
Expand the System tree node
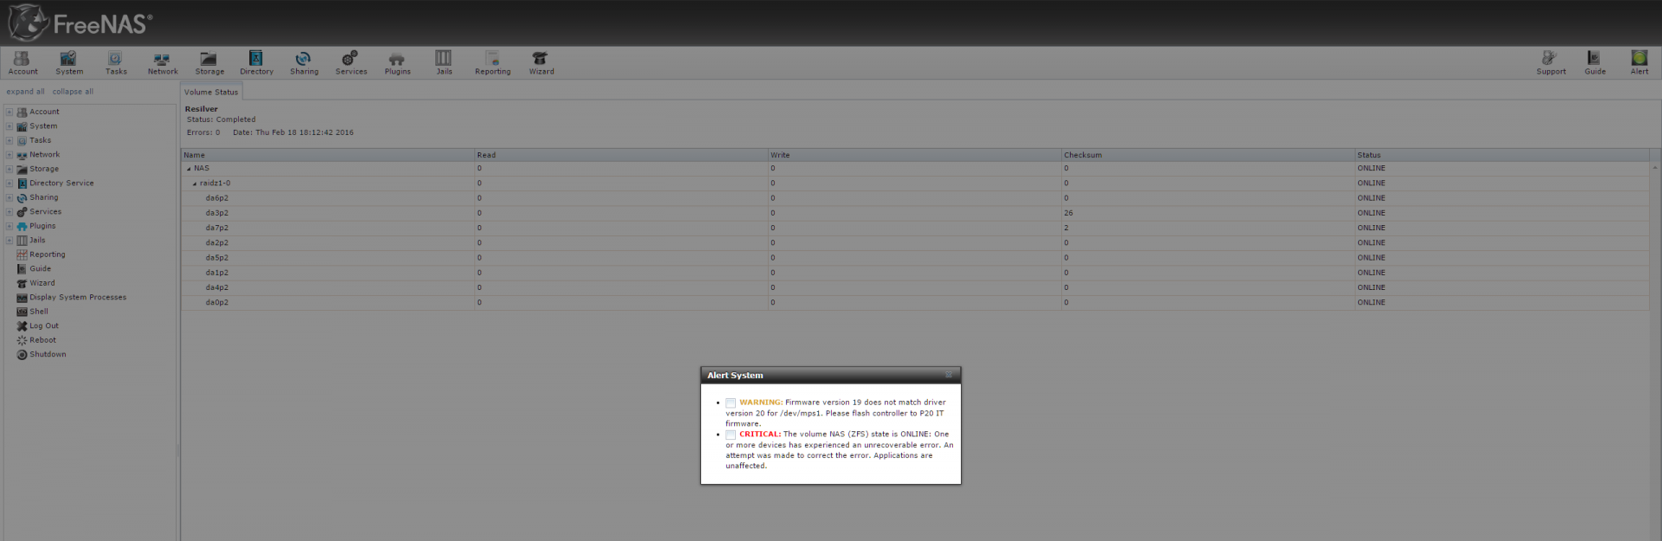click(x=10, y=126)
